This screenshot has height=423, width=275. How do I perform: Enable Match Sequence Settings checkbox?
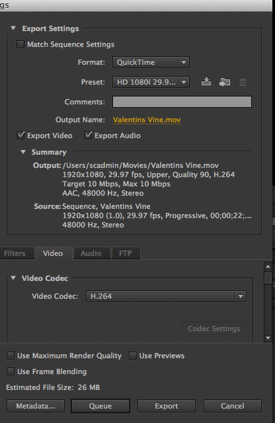(x=20, y=44)
